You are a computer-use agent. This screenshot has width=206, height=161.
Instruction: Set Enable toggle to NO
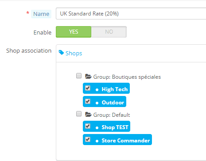[x=109, y=32]
